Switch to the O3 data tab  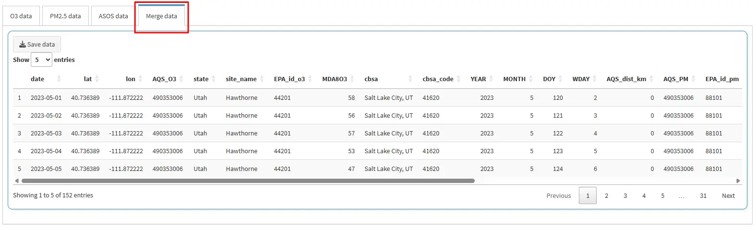pos(21,16)
